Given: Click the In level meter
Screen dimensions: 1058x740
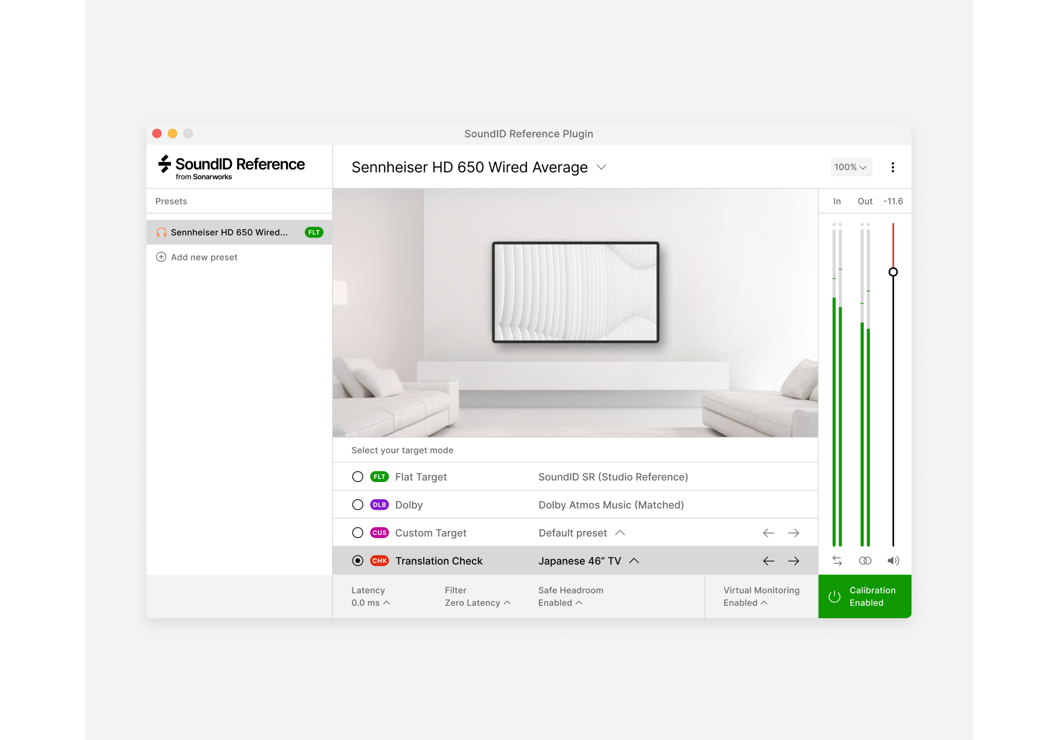Looking at the screenshot, I should [837, 385].
